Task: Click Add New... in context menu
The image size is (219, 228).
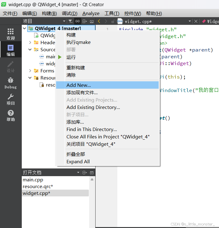Action: click(x=108, y=85)
